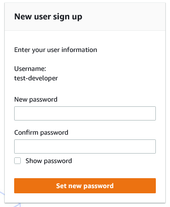Click the "New password" field label

tap(36, 100)
